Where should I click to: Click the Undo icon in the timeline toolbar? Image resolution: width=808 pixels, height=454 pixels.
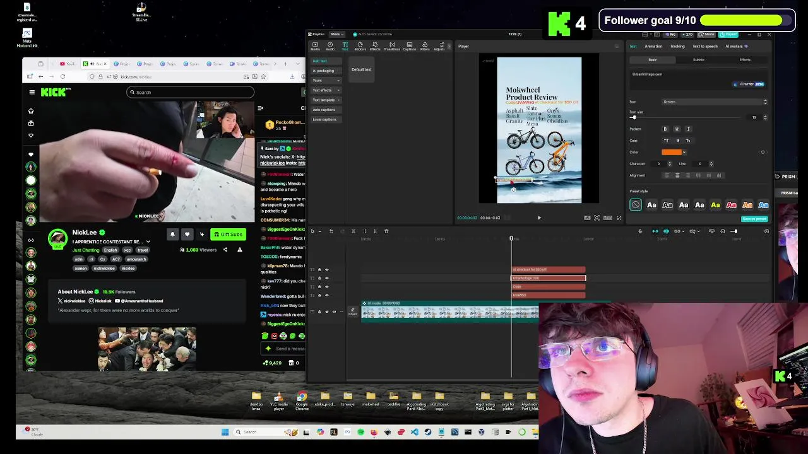tap(331, 231)
